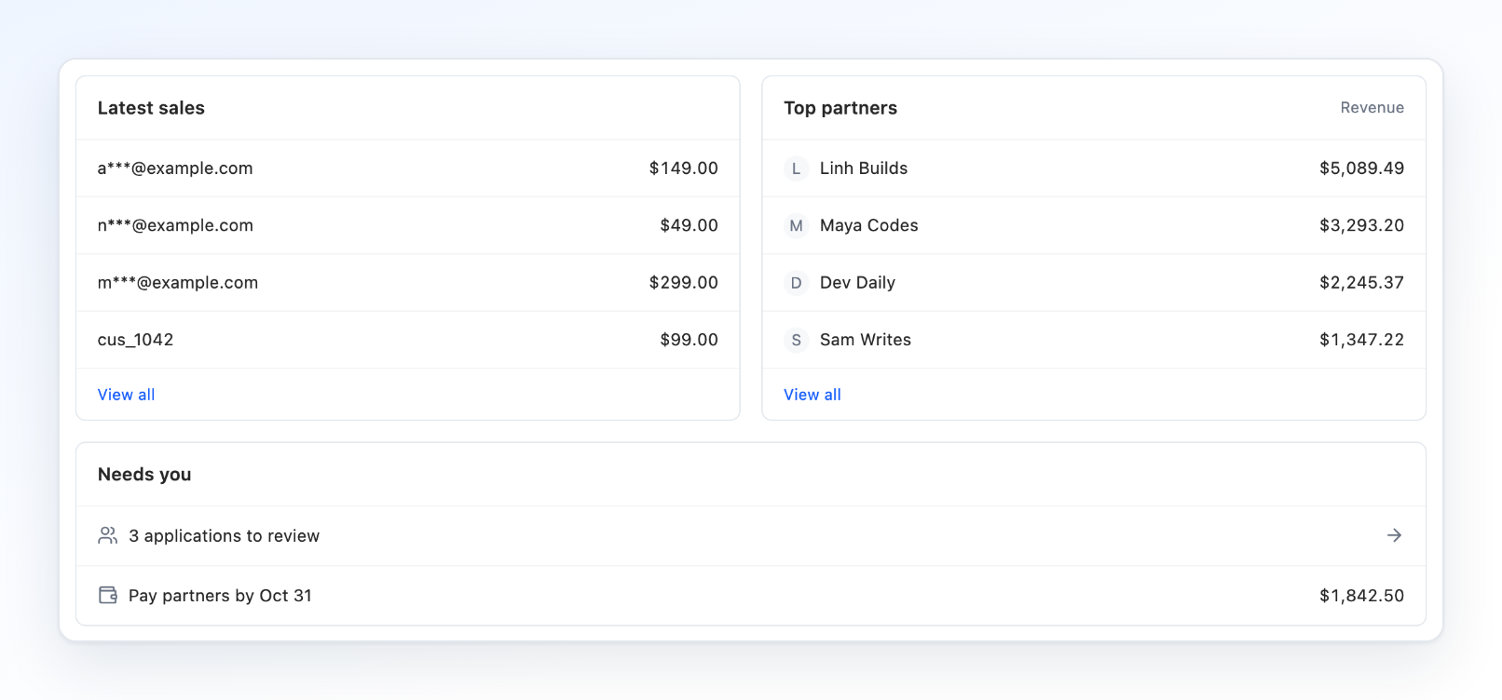Open View all under Latest sales

[x=127, y=395]
